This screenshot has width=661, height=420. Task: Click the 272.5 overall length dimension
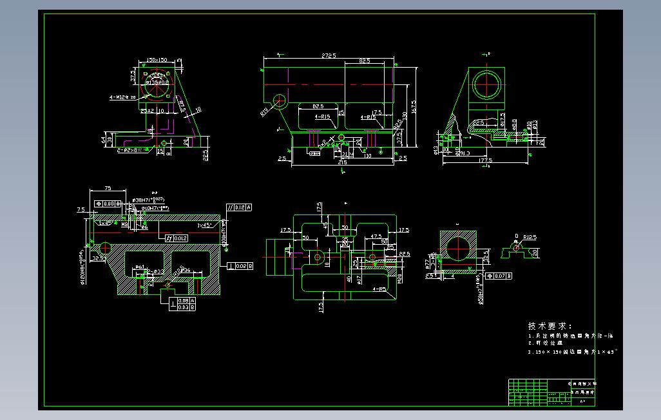[x=329, y=55]
